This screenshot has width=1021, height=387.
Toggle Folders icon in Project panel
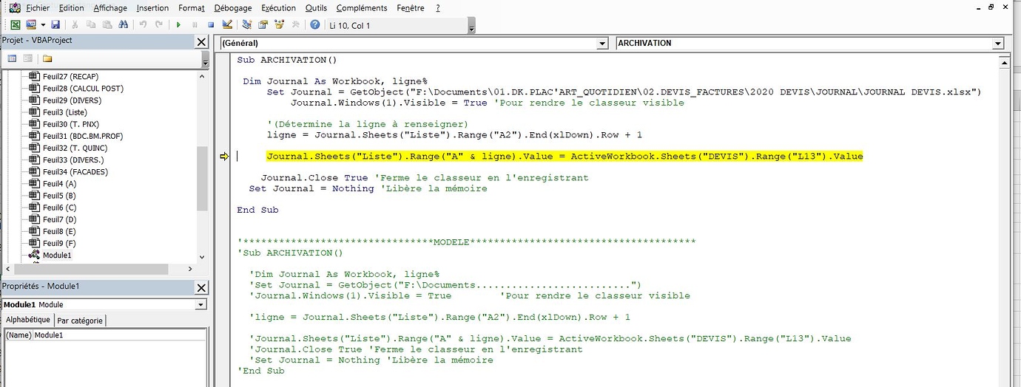click(x=47, y=58)
